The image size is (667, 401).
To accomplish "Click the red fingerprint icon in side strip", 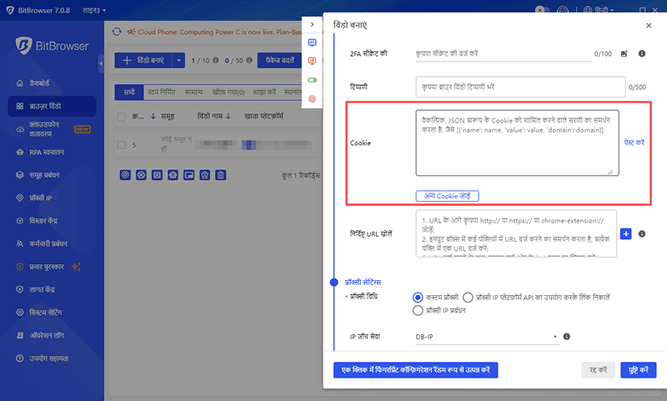I will tap(313, 98).
